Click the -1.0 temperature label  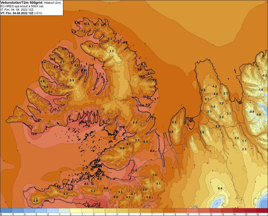[260, 90]
